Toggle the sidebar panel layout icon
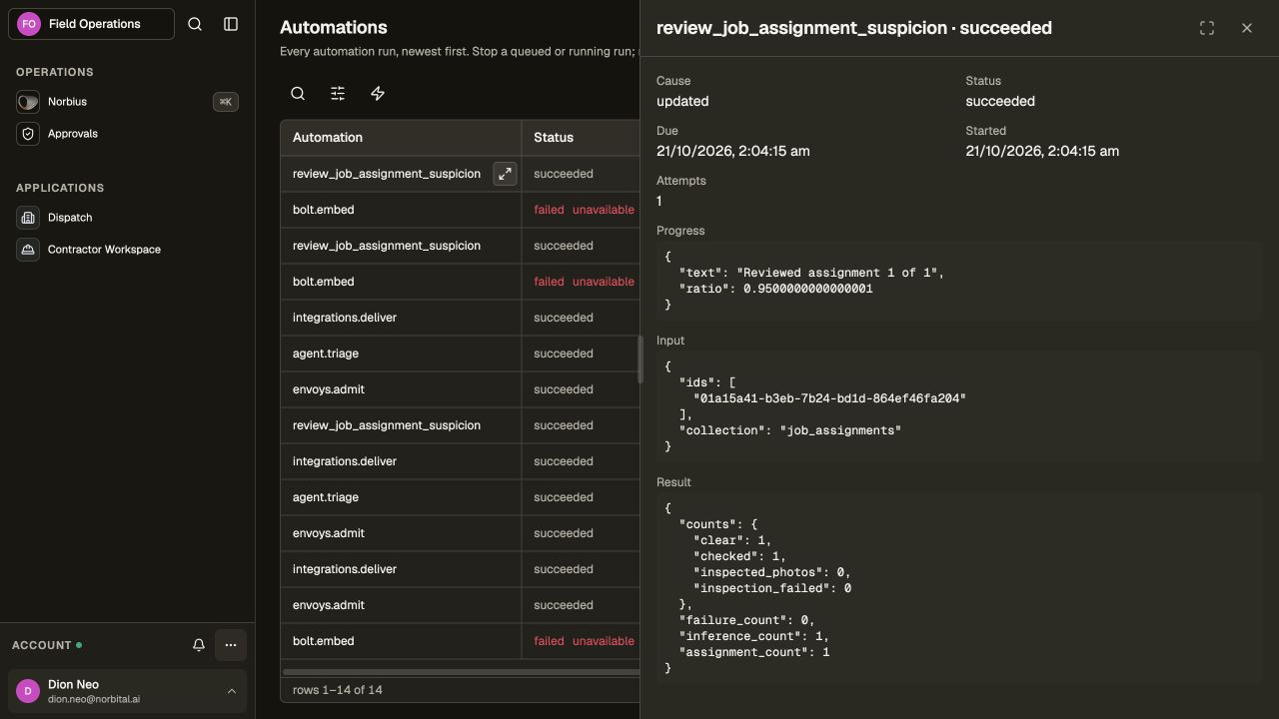 [x=231, y=24]
